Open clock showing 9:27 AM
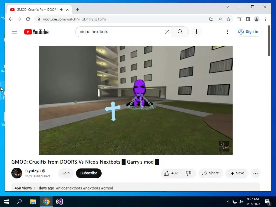 (253, 202)
